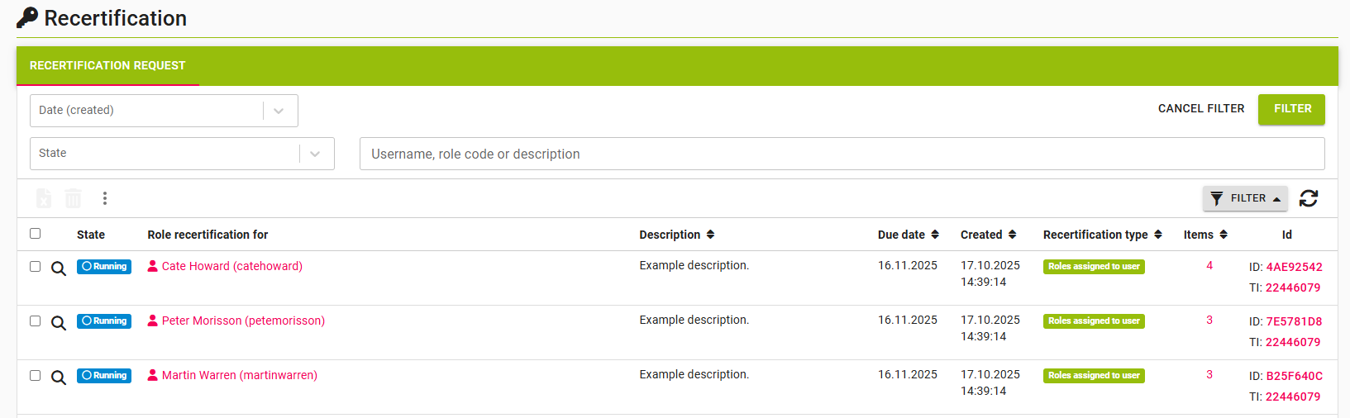Tick the select-all header checkbox

coord(36,234)
